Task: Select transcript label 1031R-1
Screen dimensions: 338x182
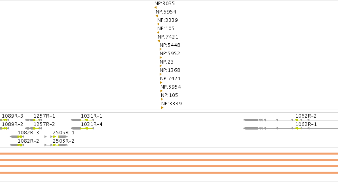Action: [x=92, y=116]
